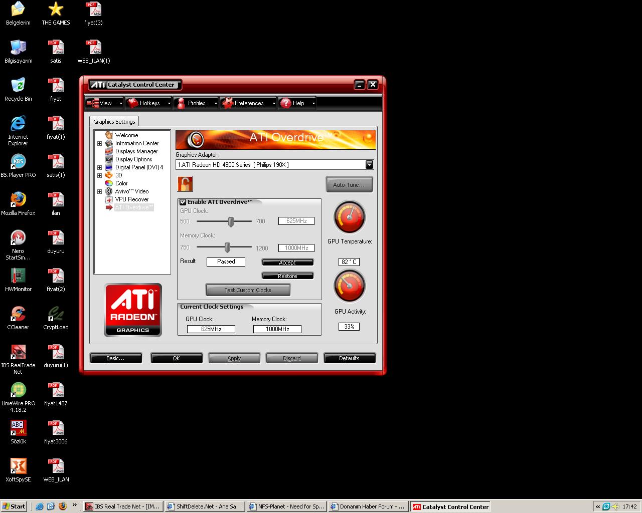
Task: Click the GPU temperature gauge
Action: click(x=350, y=217)
